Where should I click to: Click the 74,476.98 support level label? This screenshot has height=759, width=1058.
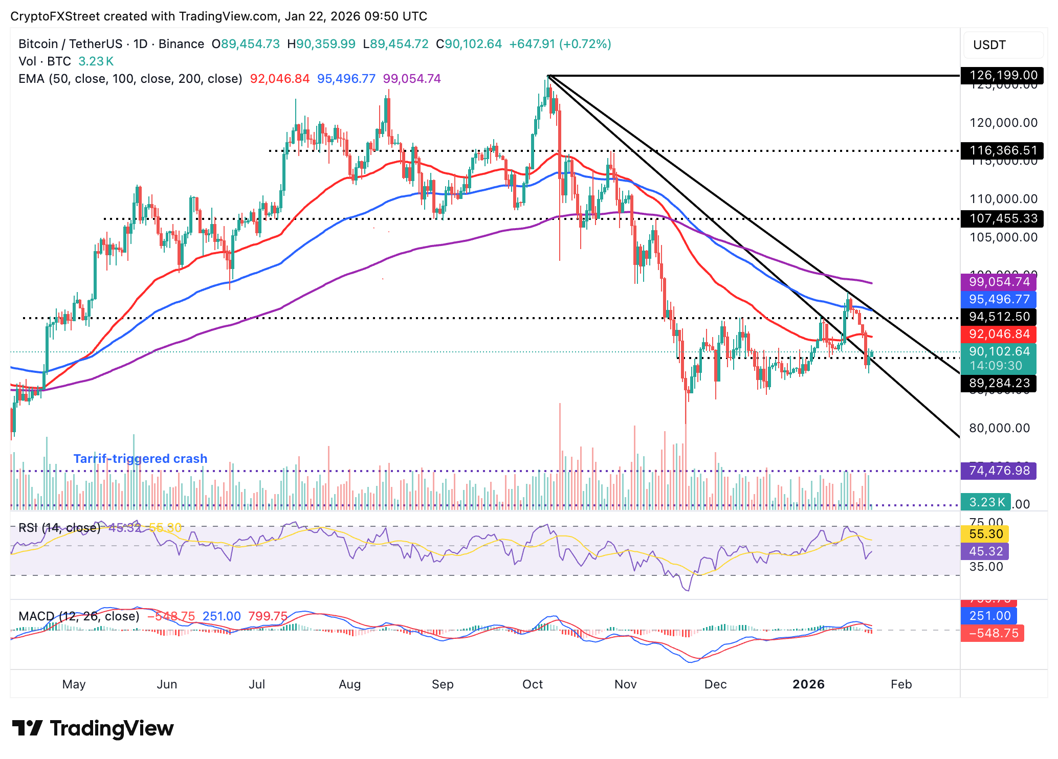(x=999, y=471)
